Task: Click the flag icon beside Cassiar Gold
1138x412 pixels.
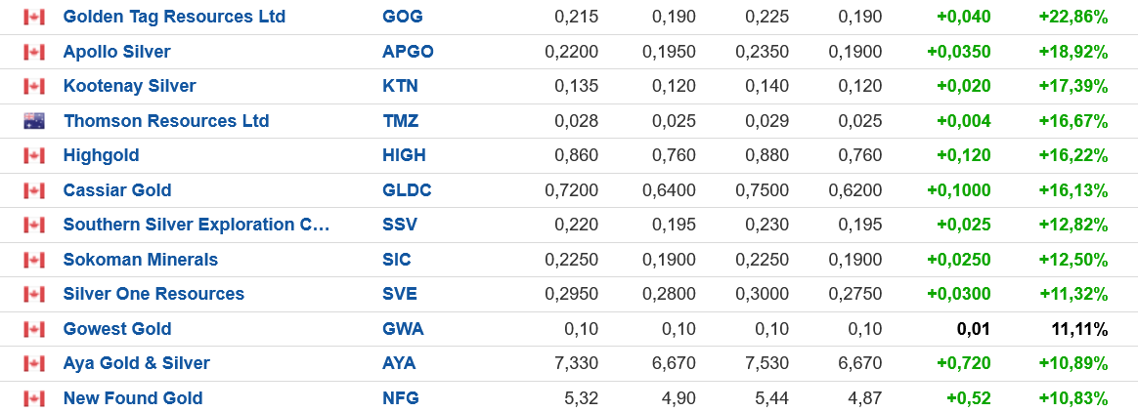Action: pos(34,190)
